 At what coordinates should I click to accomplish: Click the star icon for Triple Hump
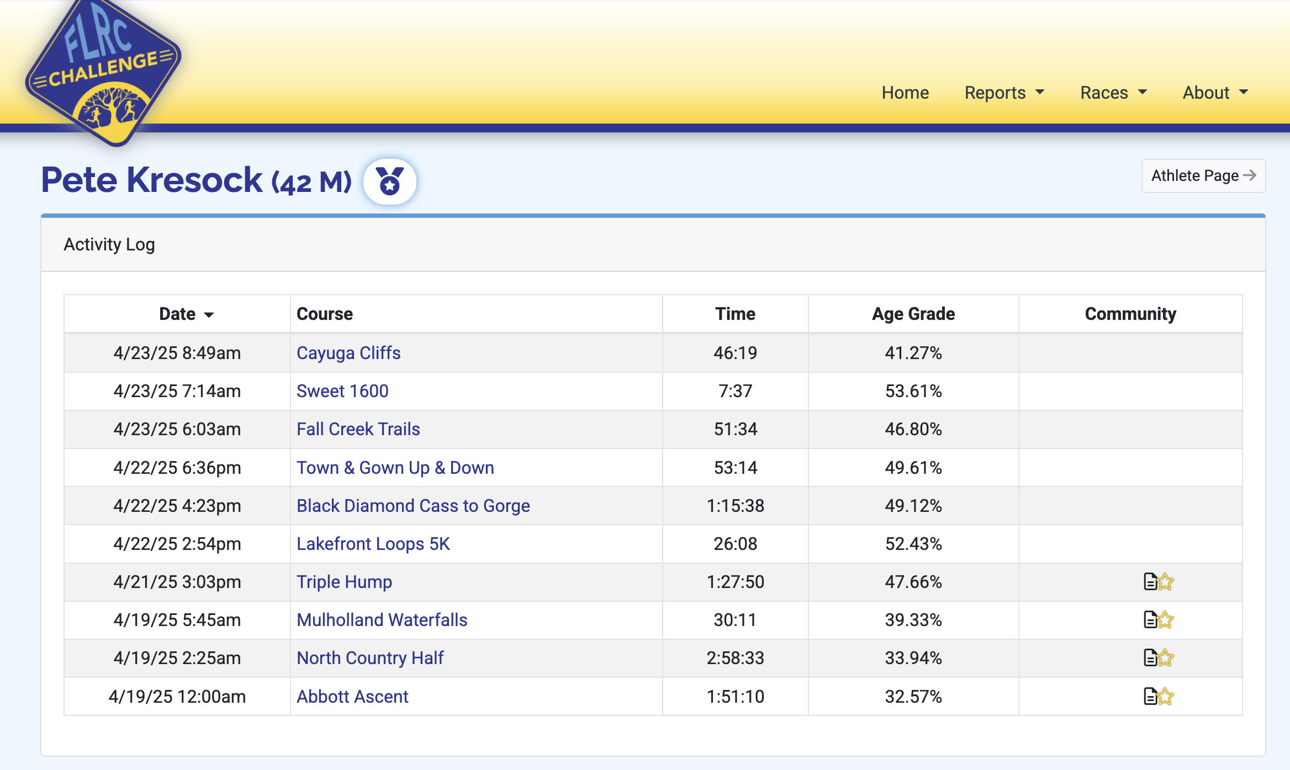point(1166,582)
